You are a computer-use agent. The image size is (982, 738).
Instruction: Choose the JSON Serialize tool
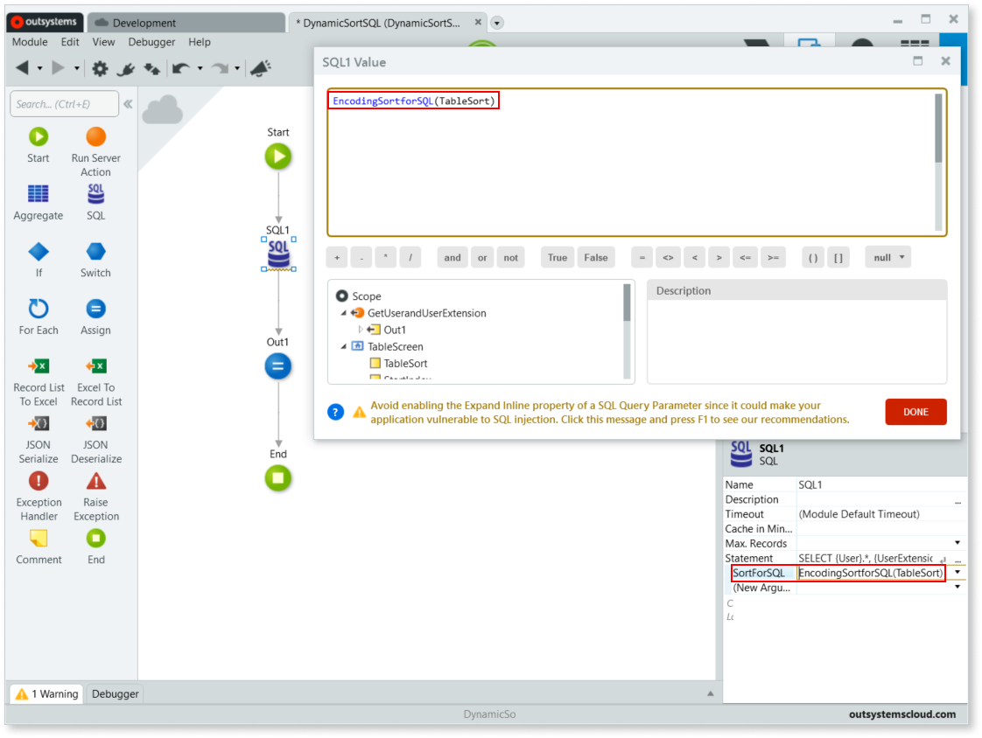(39, 424)
